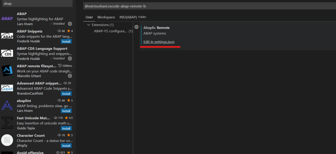Open manage gear for ABAP extension
This screenshot has height=154, width=336.
pyautogui.click(x=70, y=24)
